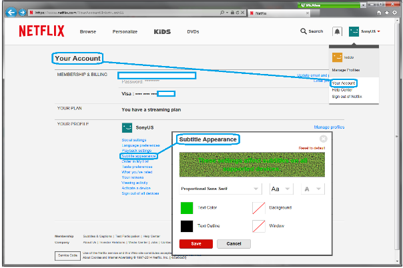Open Order in My List link
The width and height of the screenshot is (403, 268).
coord(135,161)
